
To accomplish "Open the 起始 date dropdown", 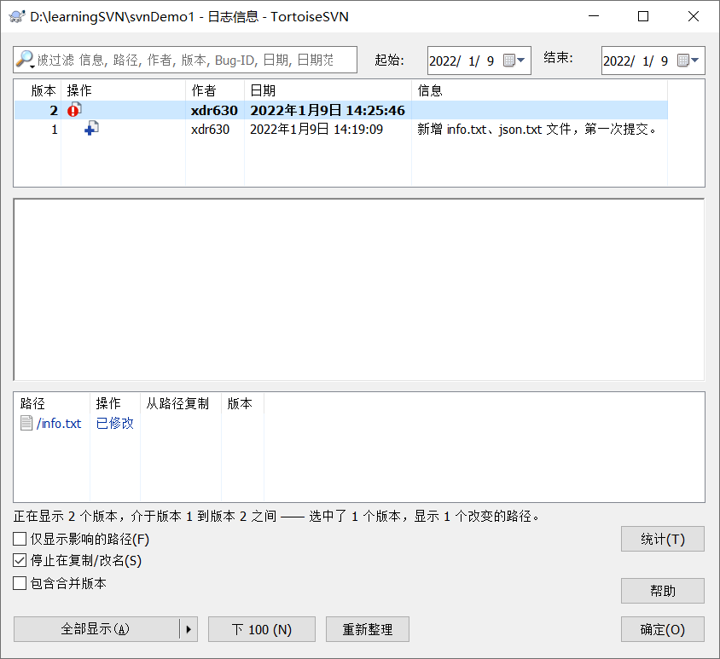I will tap(522, 60).
